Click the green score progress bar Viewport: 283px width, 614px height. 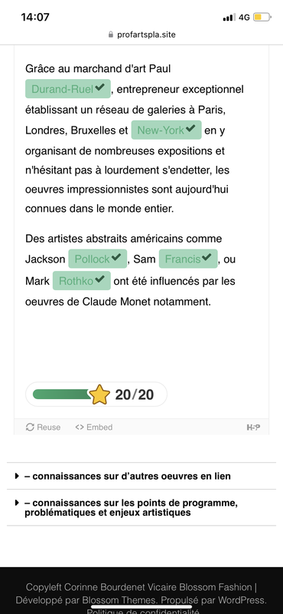(63, 394)
